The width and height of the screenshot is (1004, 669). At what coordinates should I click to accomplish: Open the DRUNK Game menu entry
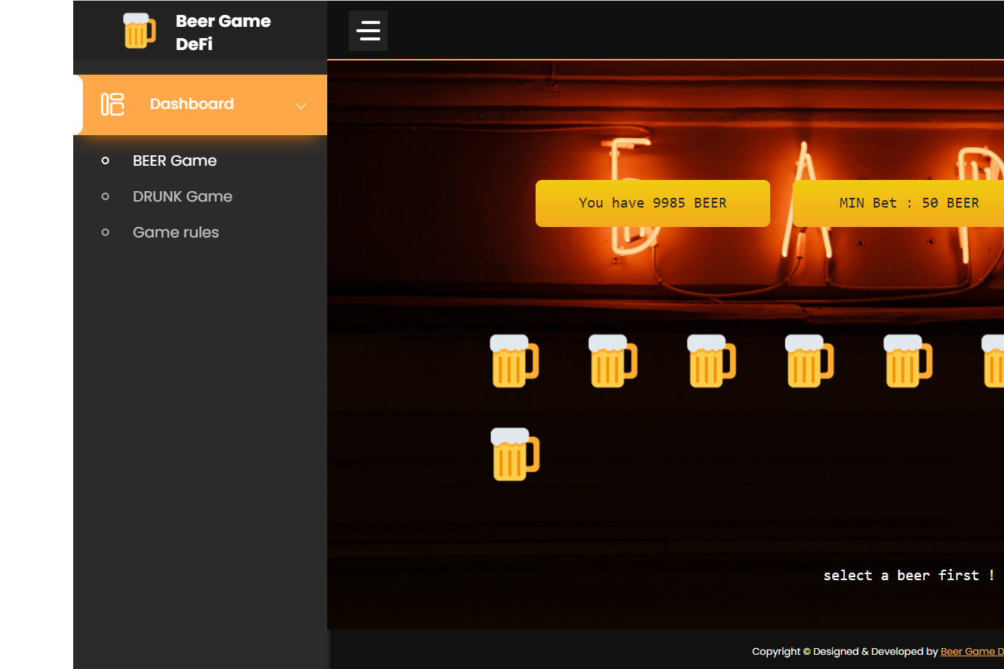click(182, 196)
